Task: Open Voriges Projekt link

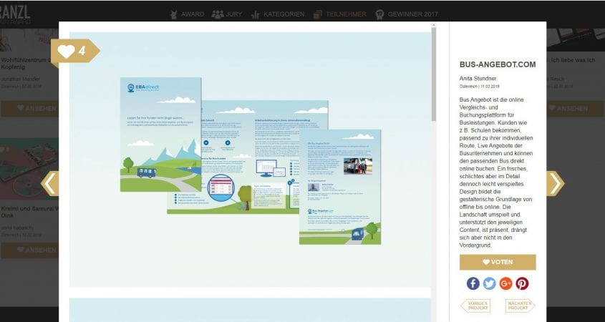Action: 475,306
